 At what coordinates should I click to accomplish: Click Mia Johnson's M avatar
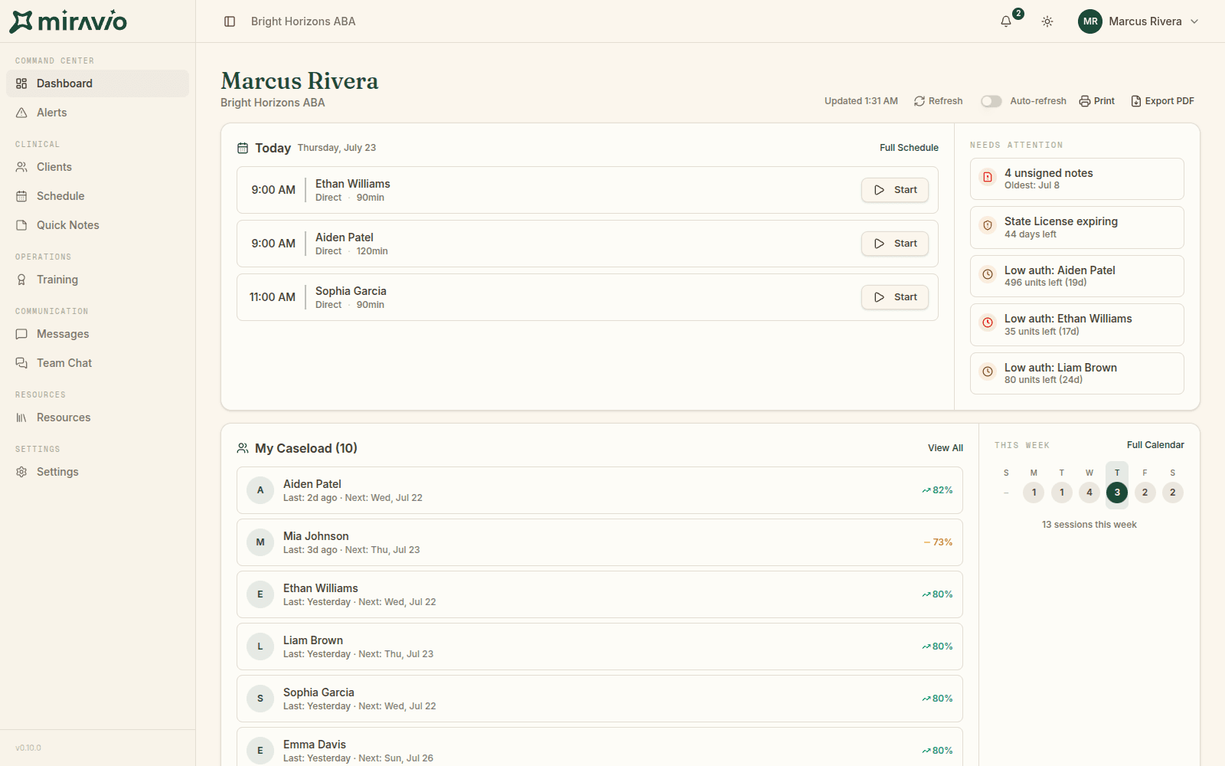pyautogui.click(x=260, y=542)
